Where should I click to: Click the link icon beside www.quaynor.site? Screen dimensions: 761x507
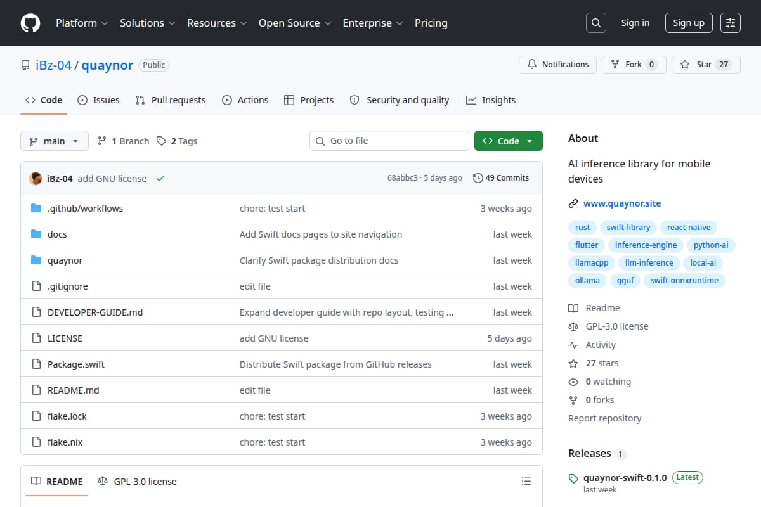(x=573, y=204)
